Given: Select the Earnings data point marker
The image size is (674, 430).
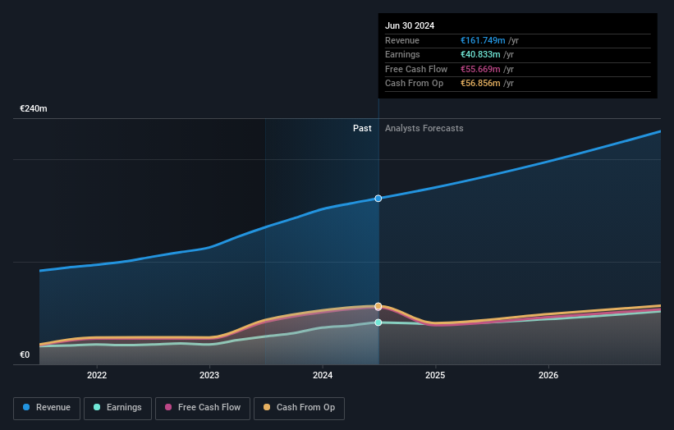Looking at the screenshot, I should pyautogui.click(x=378, y=322).
